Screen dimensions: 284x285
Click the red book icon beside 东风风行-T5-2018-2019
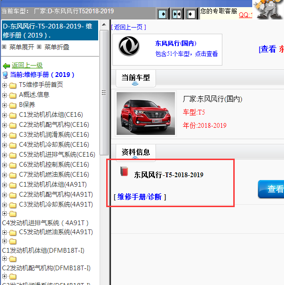124,171
